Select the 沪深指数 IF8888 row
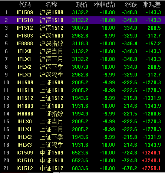 (x=82, y=43)
